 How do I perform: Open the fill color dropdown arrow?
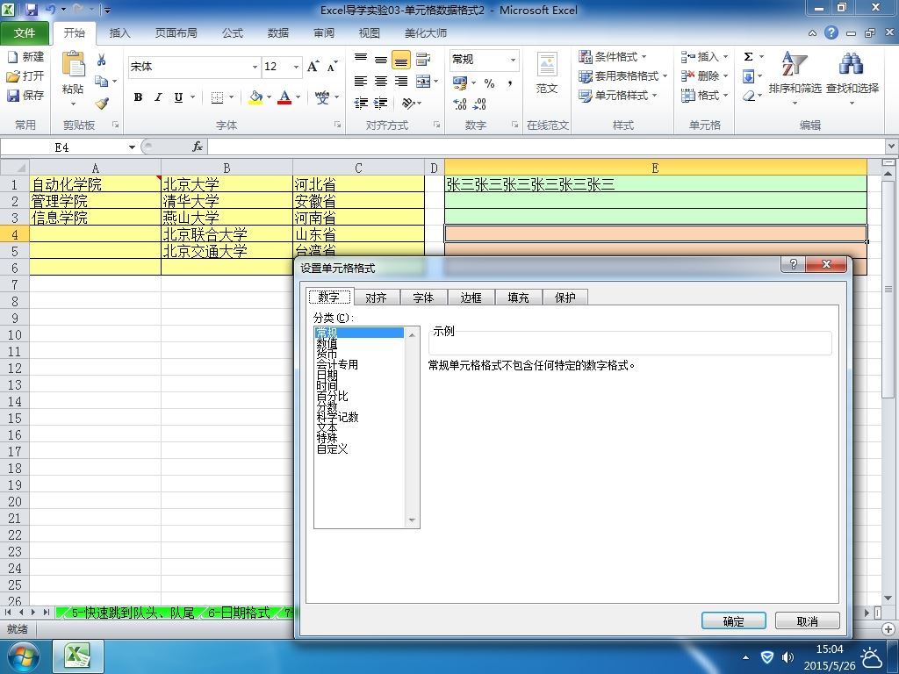point(269,97)
